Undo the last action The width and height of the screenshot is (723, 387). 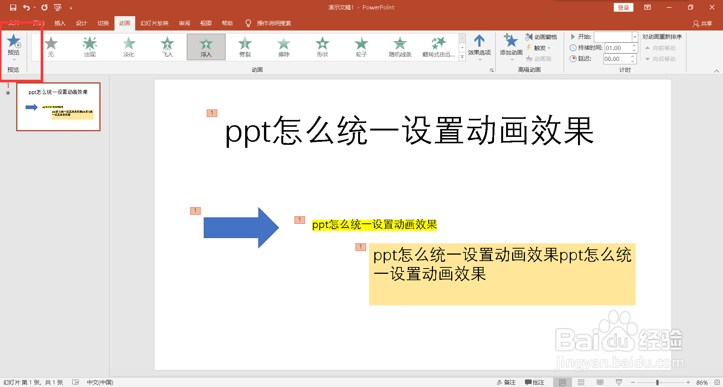click(x=26, y=8)
